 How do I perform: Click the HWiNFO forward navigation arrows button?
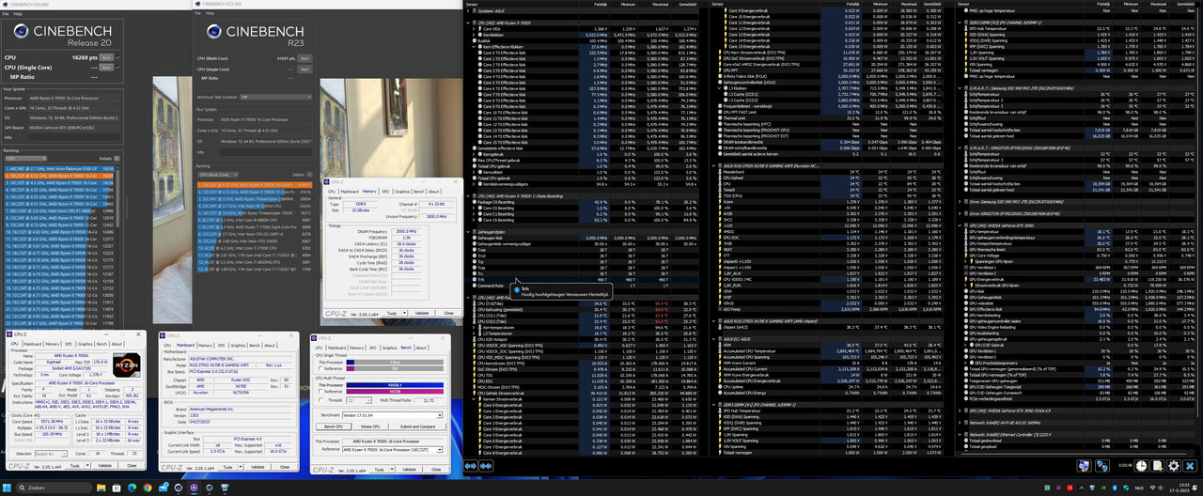click(x=488, y=465)
